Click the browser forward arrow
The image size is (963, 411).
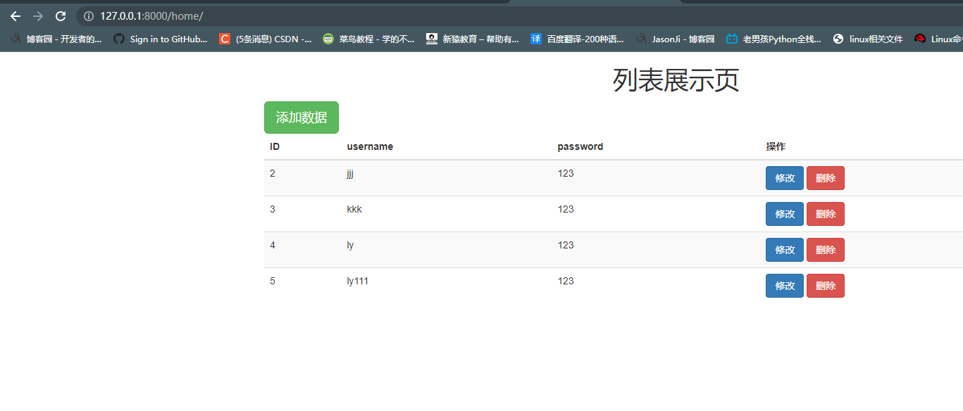coord(38,16)
